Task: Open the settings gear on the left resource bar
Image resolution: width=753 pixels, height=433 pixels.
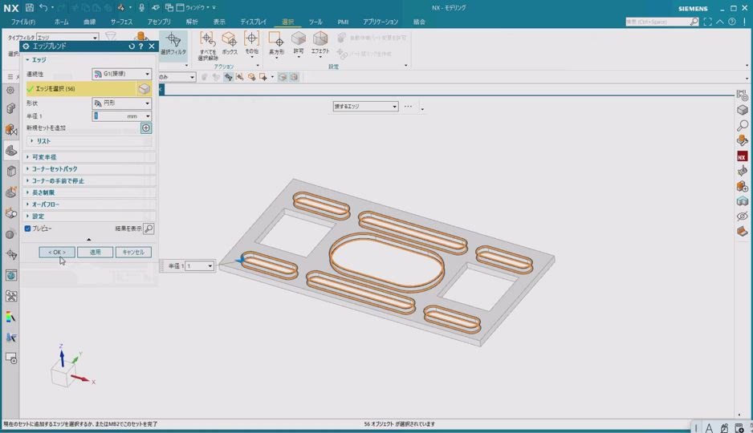Action: [x=10, y=90]
